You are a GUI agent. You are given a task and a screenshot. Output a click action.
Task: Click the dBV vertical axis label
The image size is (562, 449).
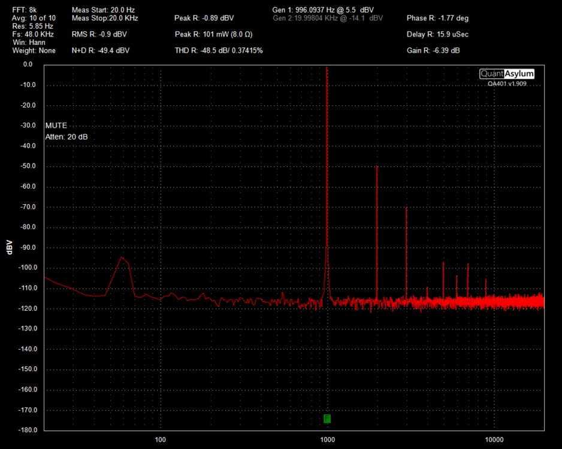[x=9, y=247]
